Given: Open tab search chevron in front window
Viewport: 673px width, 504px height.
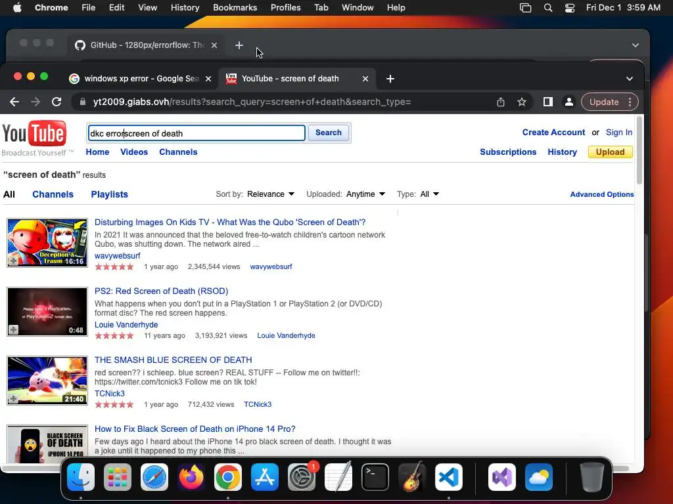Looking at the screenshot, I should (x=629, y=79).
